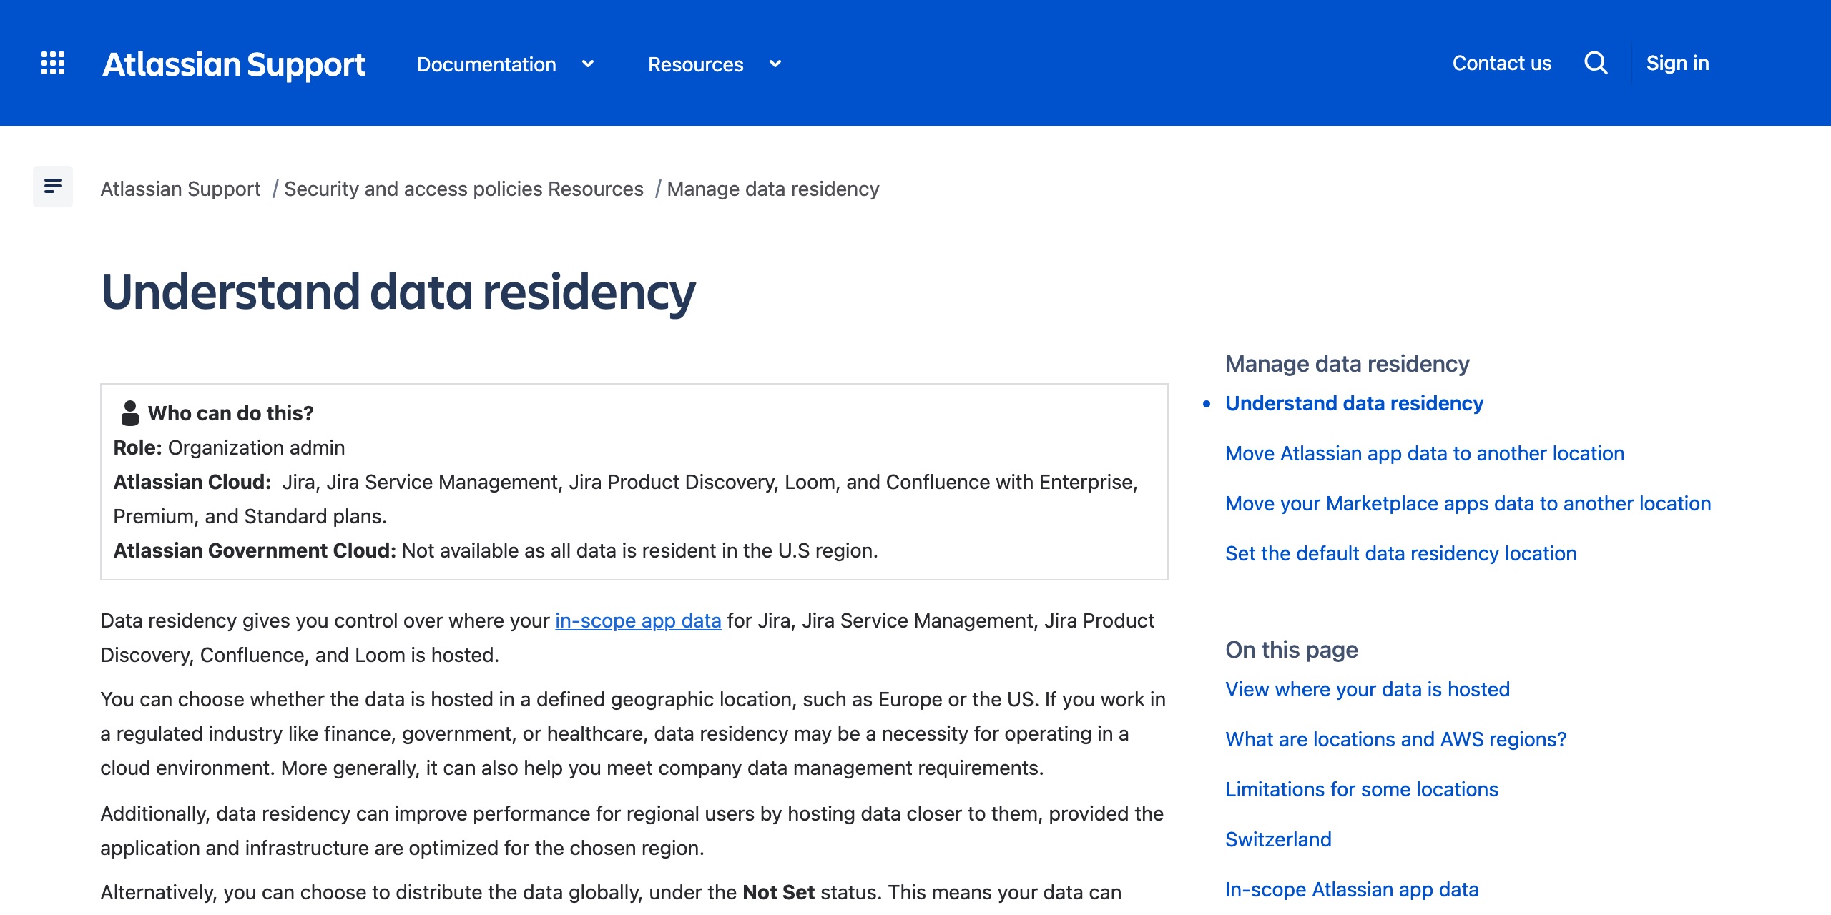Jump to Limitations for some locations
The image size is (1831, 915).
[x=1362, y=789]
